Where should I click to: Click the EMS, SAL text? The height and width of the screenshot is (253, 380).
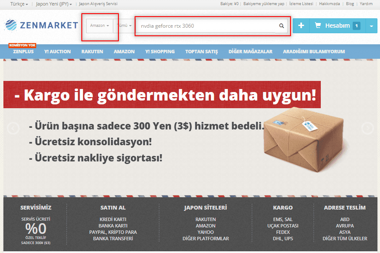[x=283, y=219]
